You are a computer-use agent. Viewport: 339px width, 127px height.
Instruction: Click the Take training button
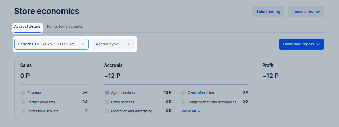pos(268,12)
